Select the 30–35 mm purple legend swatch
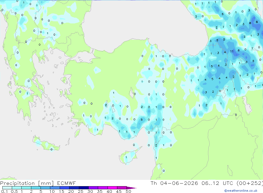Screen dimensions: 263x193 point(93,188)
